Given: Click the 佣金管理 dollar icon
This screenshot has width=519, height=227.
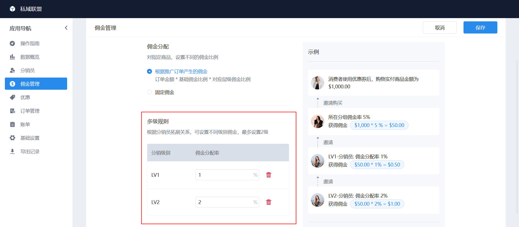Looking at the screenshot, I should coord(12,84).
